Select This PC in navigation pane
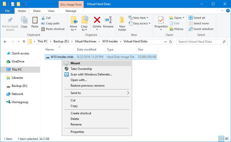 point(20,69)
